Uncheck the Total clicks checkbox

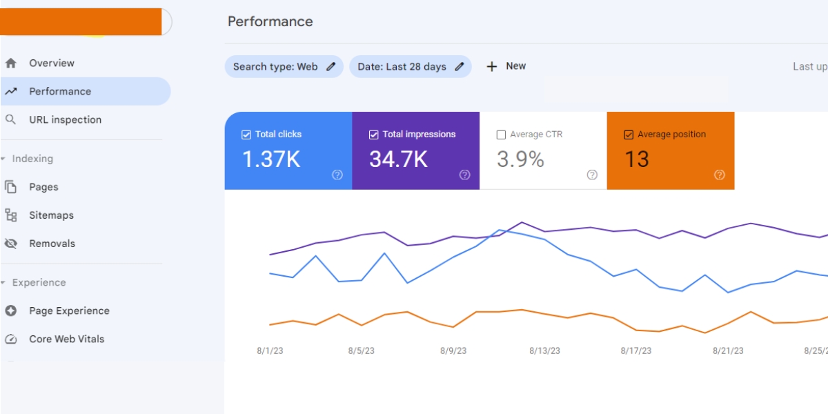point(246,135)
